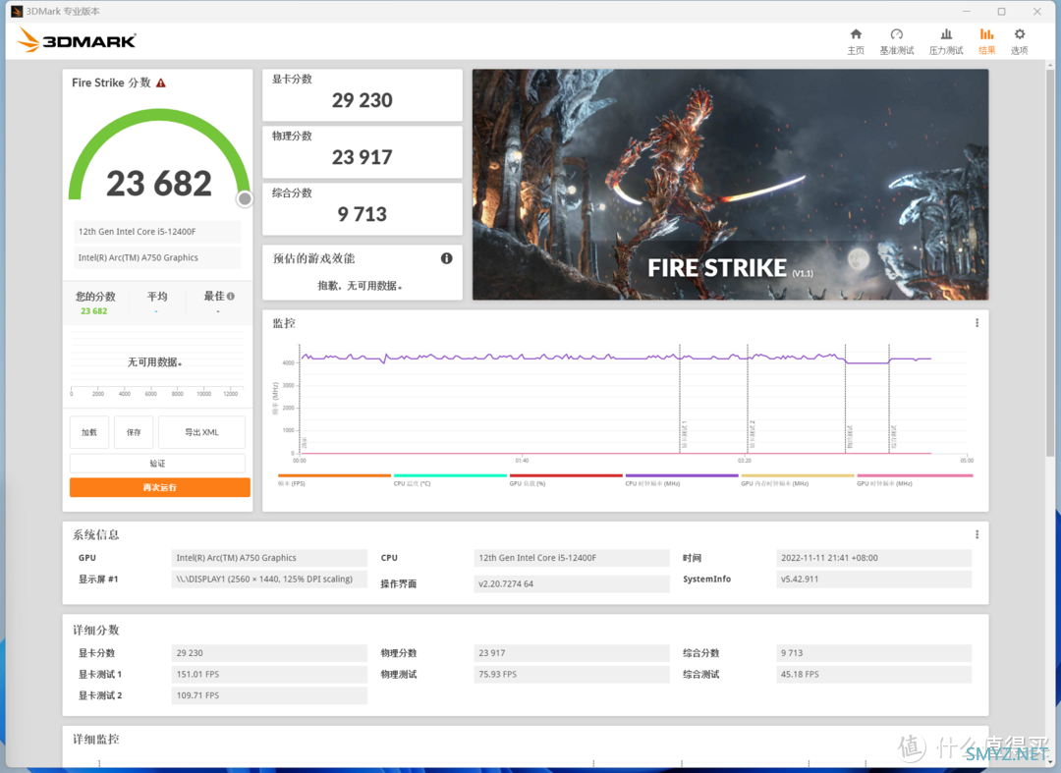This screenshot has width=1061, height=773.
Task: Click the 验证 (Validate) button
Action: [157, 464]
